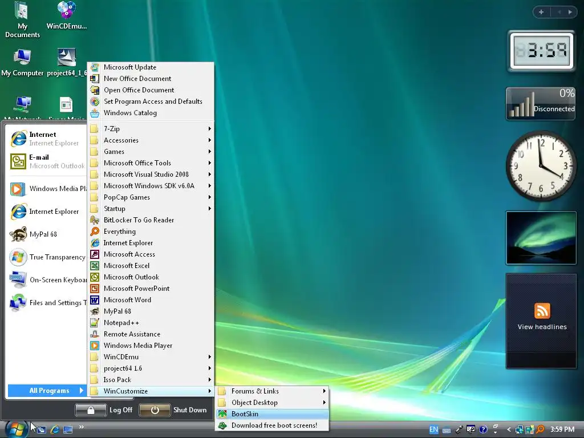
Task: Expand the Startup folder submenu
Action: coord(151,209)
